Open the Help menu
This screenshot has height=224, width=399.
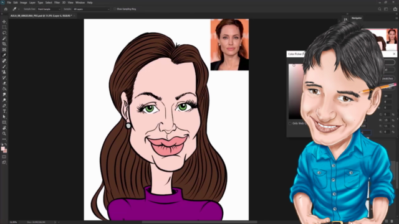[90, 2]
